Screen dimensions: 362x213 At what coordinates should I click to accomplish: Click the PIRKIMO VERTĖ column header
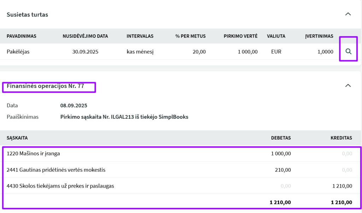240,36
